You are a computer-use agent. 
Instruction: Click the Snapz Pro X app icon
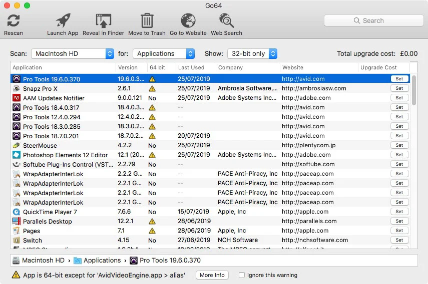click(17, 88)
